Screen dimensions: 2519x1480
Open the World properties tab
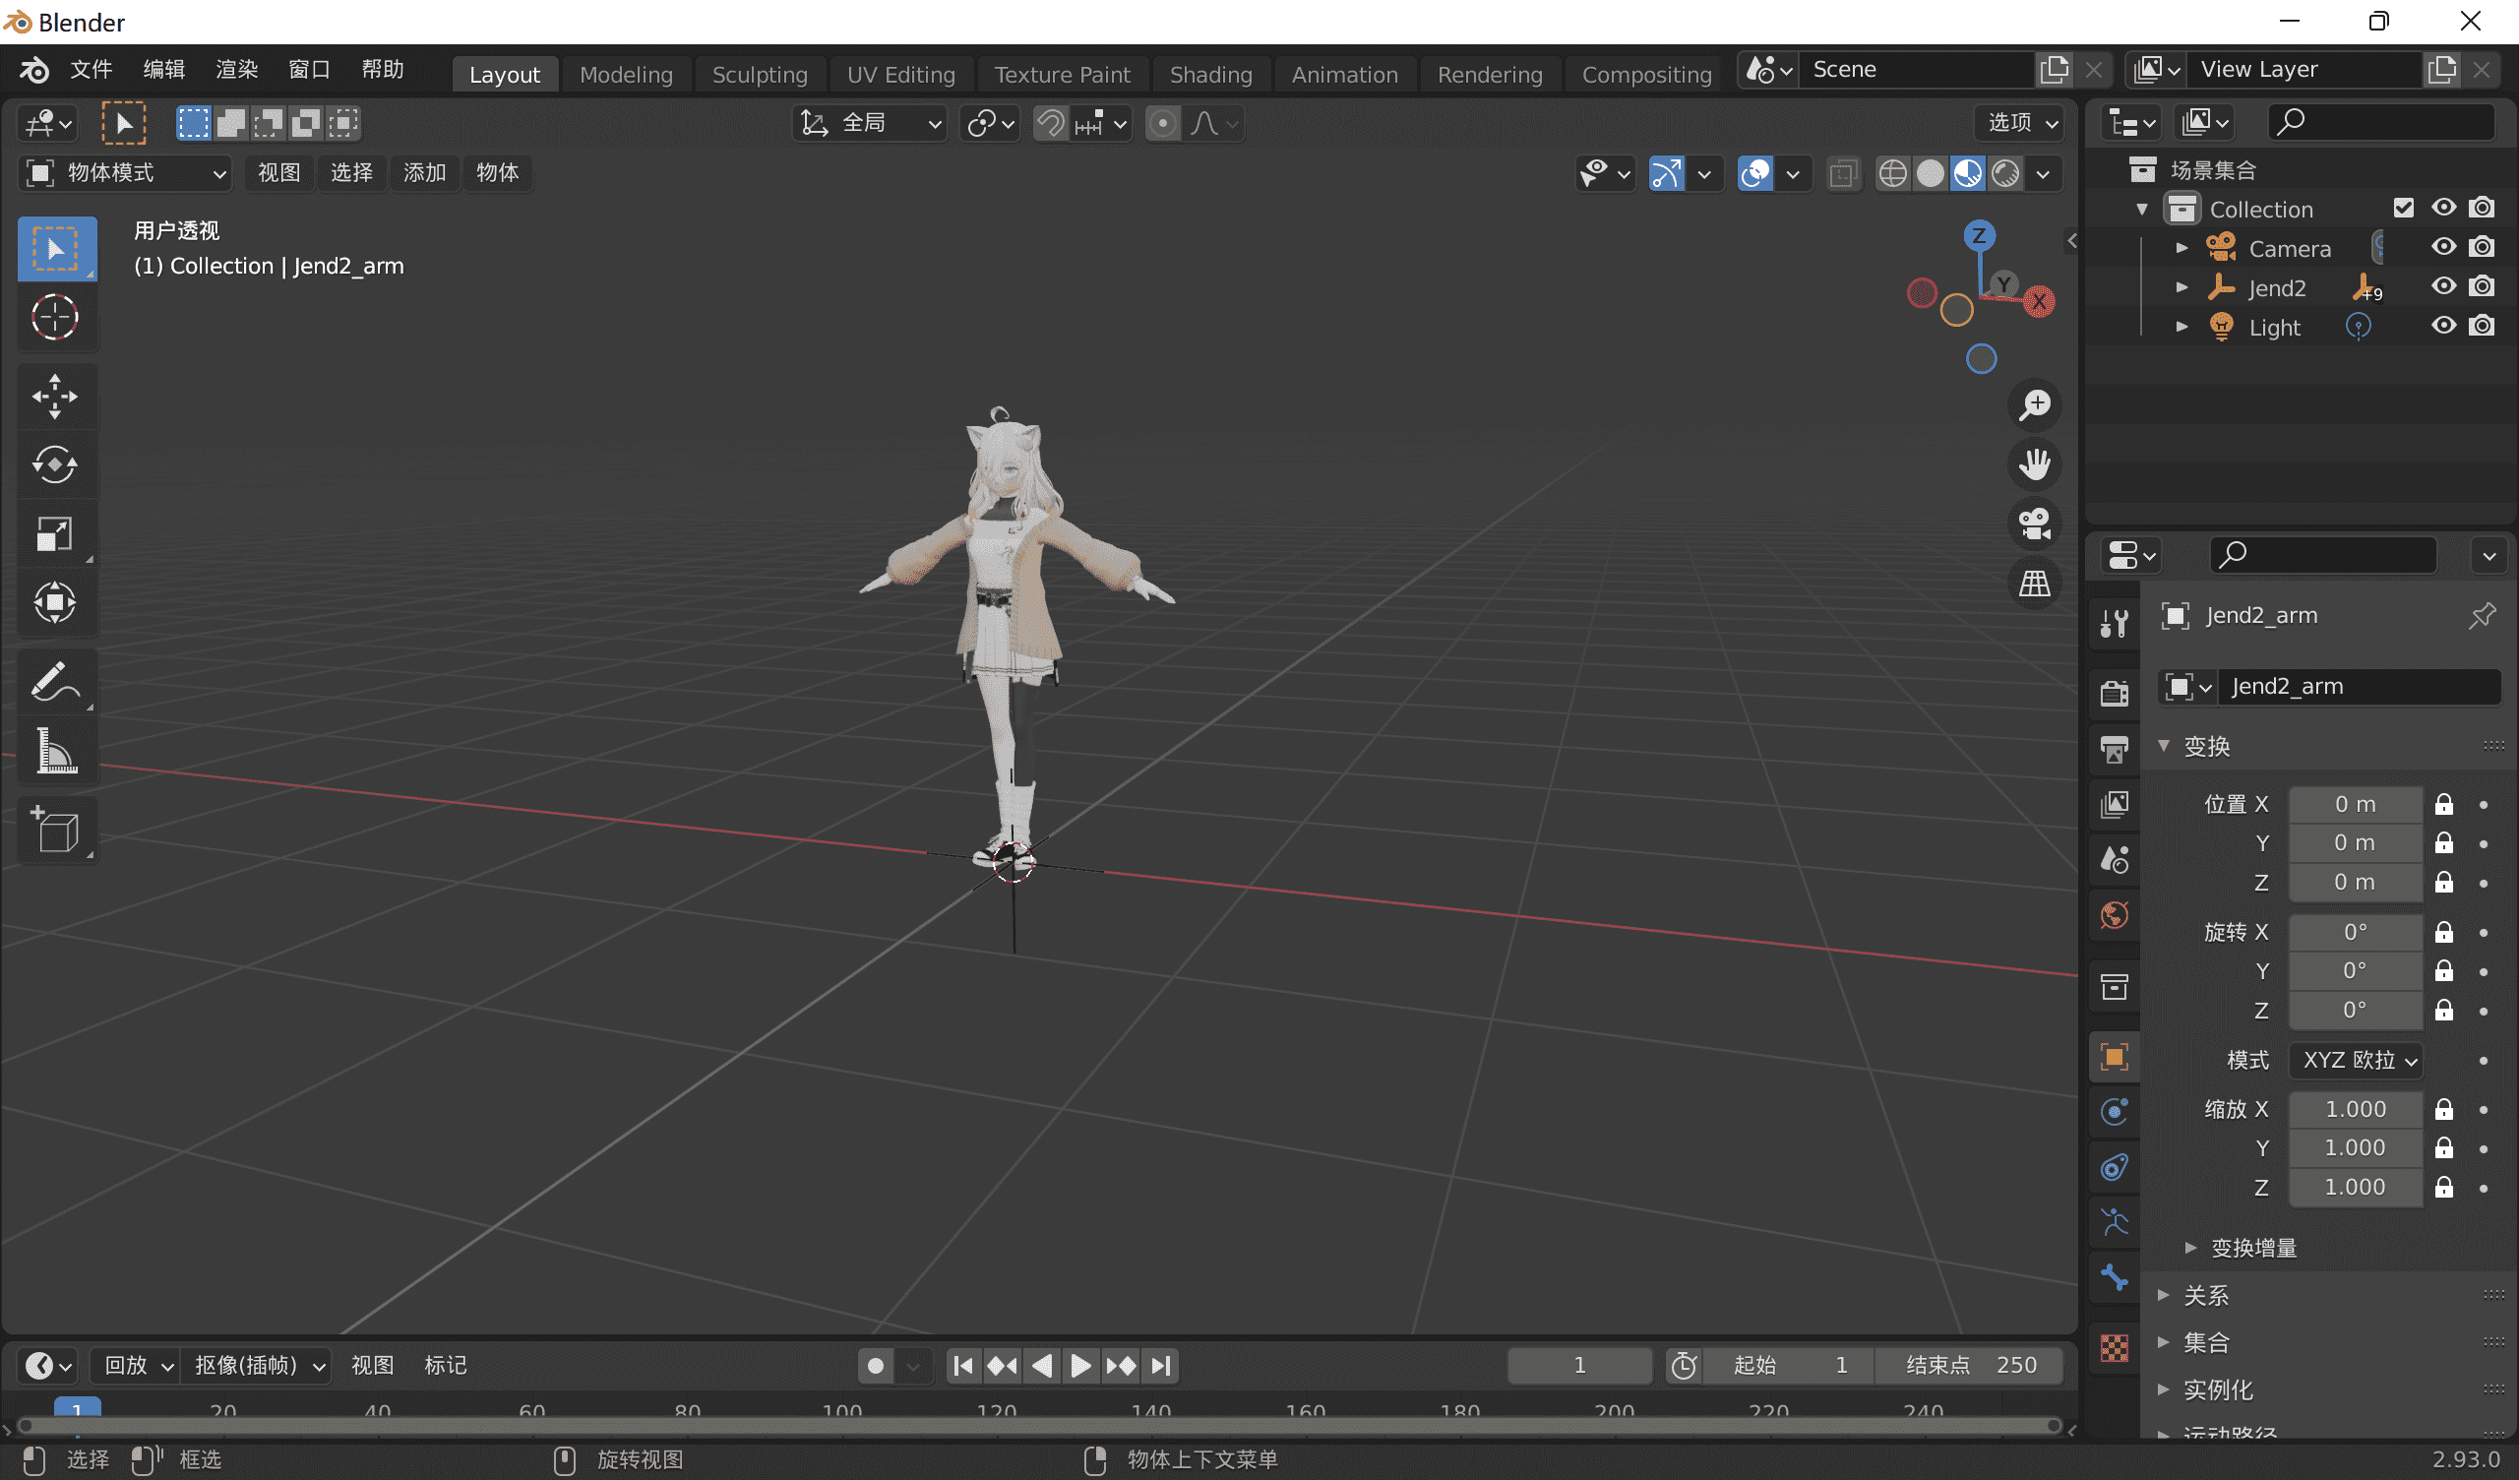[2115, 915]
